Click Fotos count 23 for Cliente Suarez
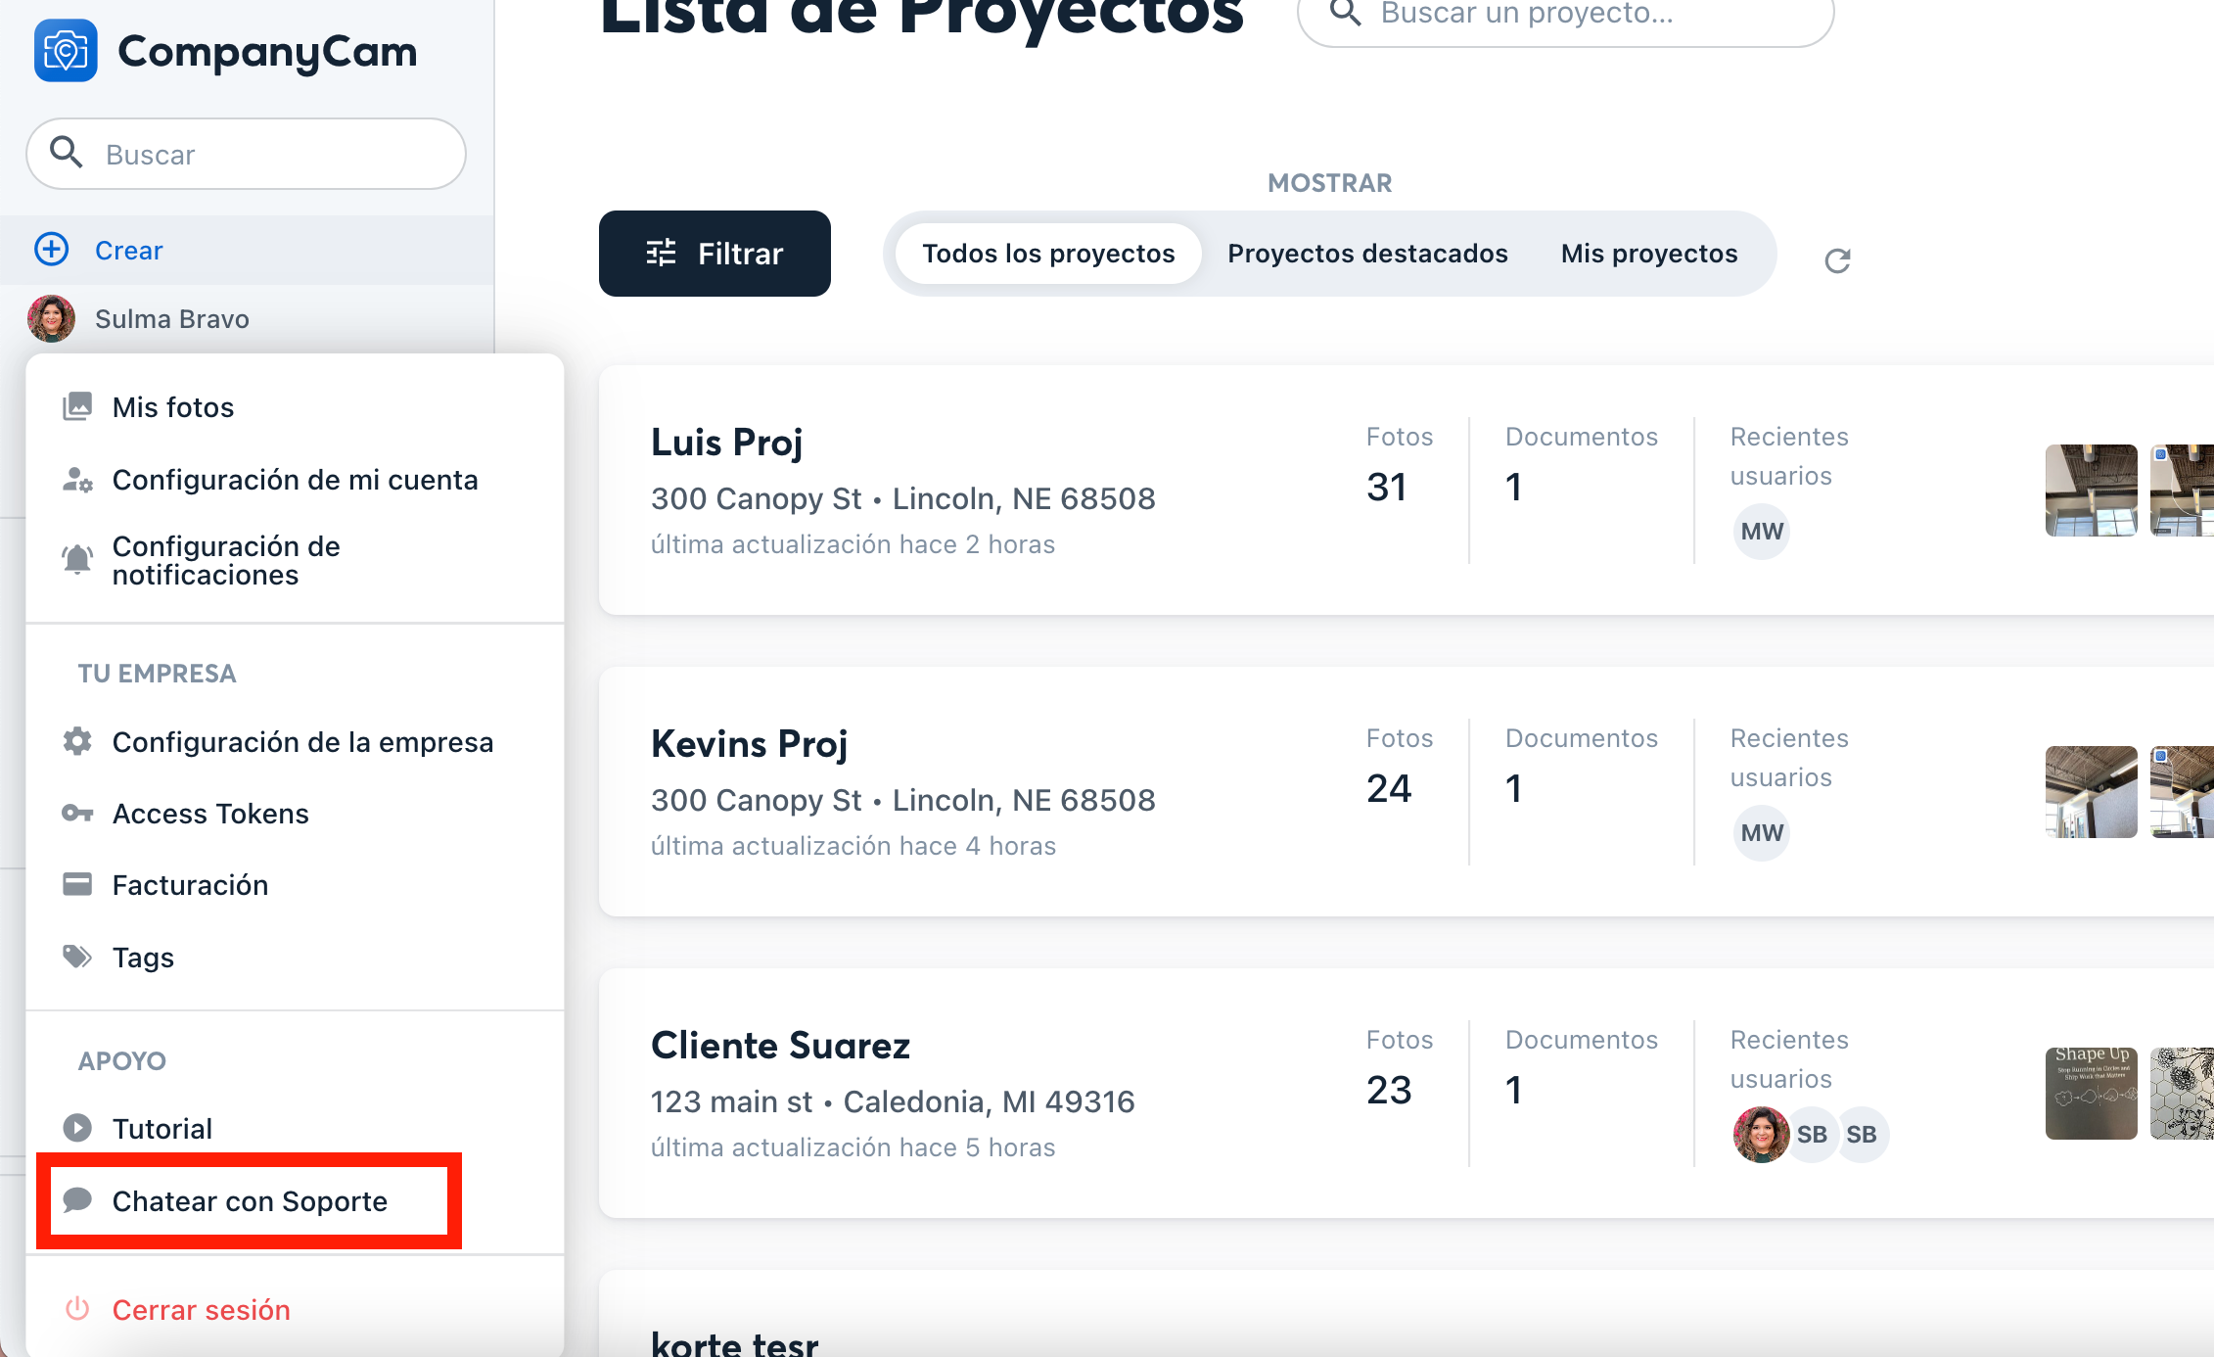 (1389, 1090)
